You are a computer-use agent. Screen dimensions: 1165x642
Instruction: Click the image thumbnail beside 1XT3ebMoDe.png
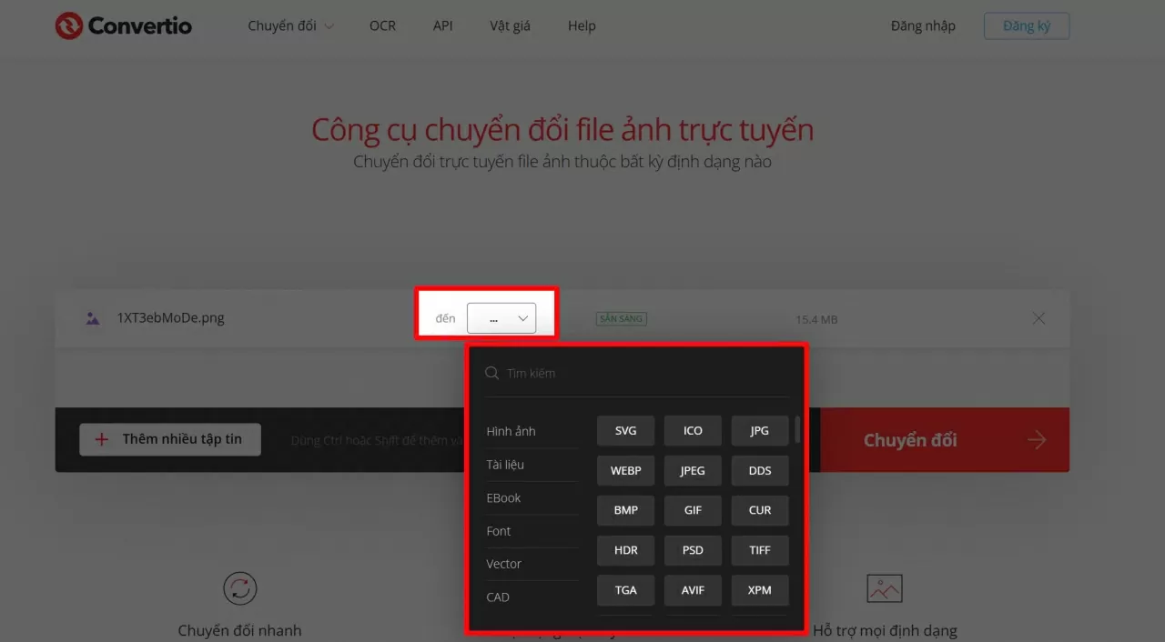coord(92,317)
